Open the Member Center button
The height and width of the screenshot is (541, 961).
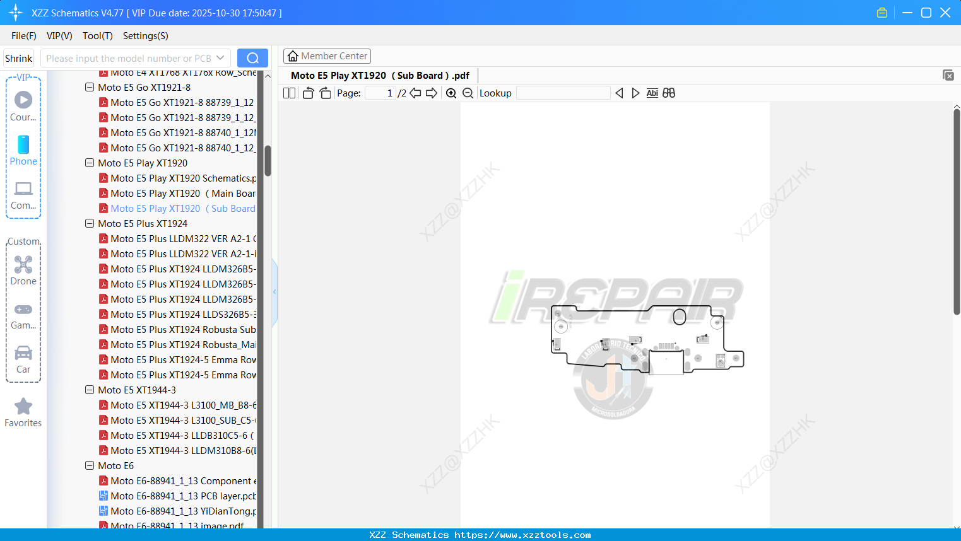pos(327,56)
